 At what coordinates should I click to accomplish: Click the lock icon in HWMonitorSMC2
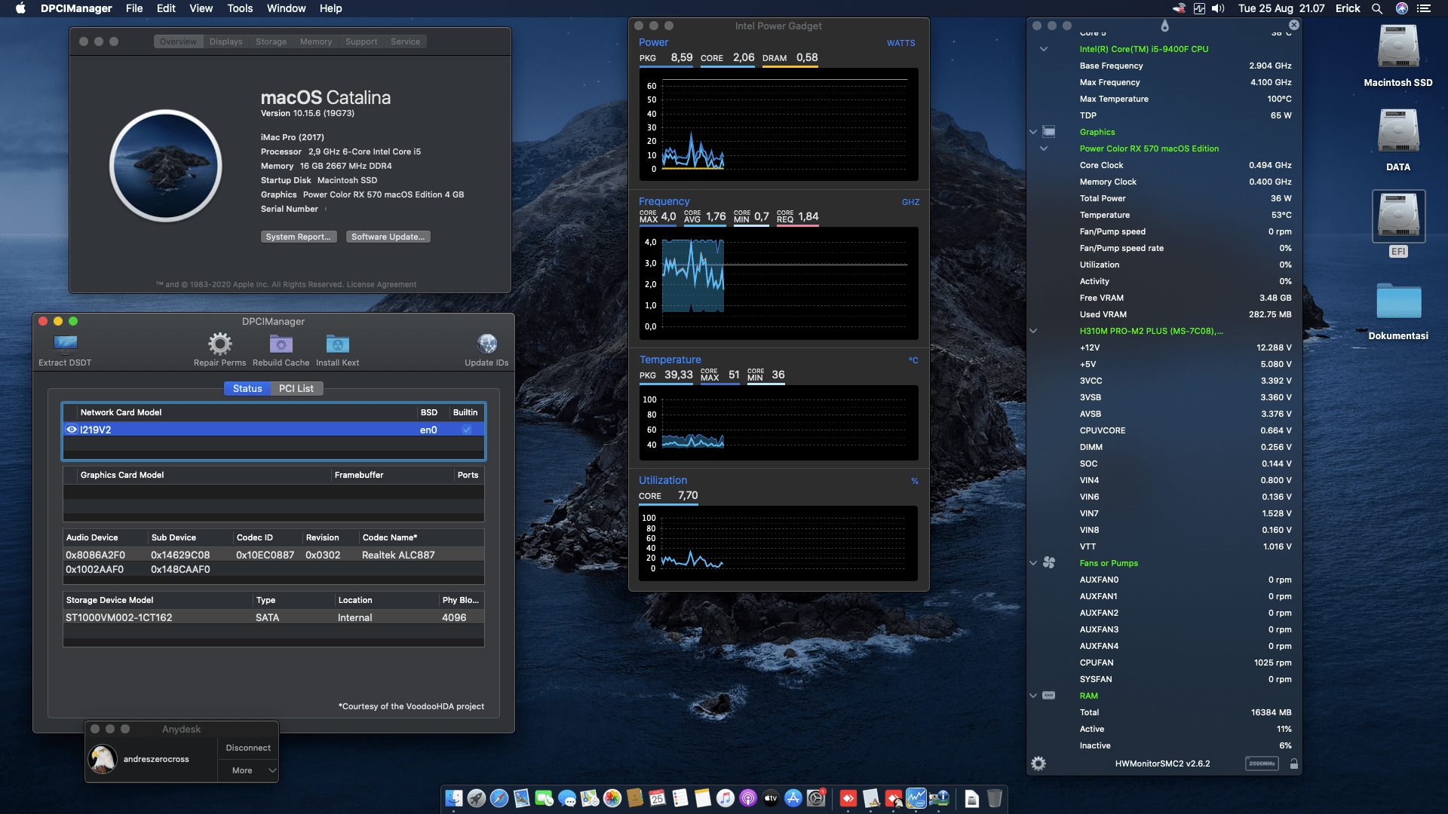point(1294,764)
